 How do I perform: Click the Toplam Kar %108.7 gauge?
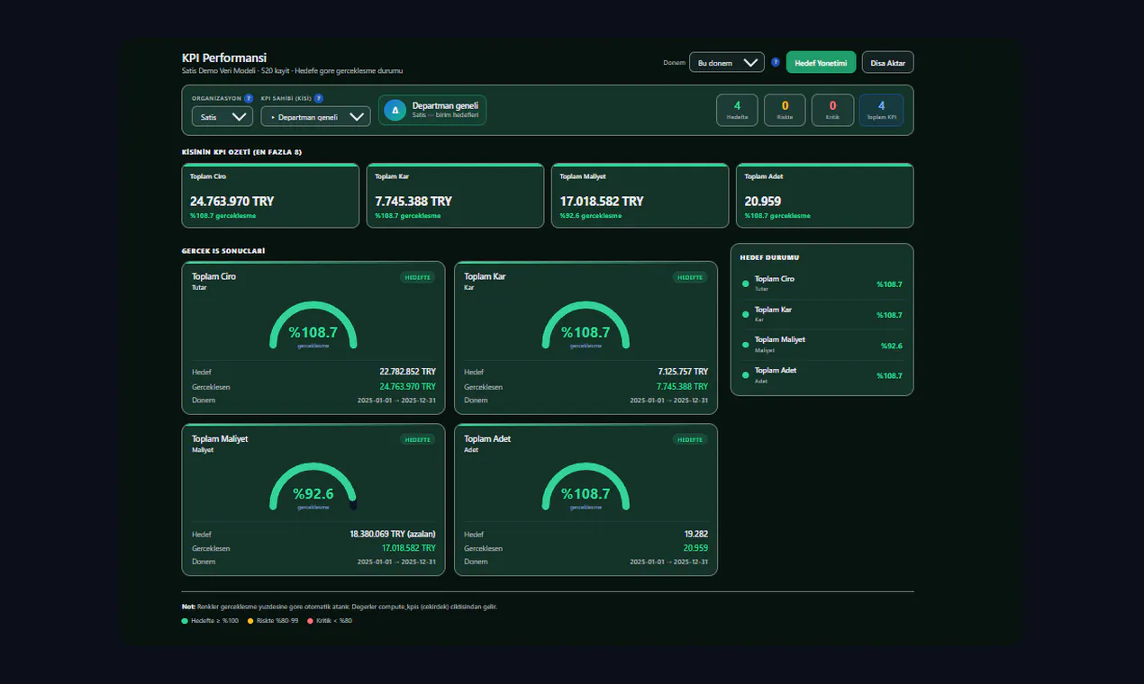tap(586, 326)
